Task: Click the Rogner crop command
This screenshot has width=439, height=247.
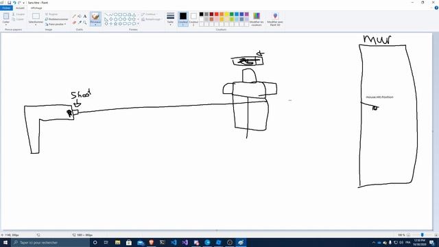Action: click(x=51, y=14)
